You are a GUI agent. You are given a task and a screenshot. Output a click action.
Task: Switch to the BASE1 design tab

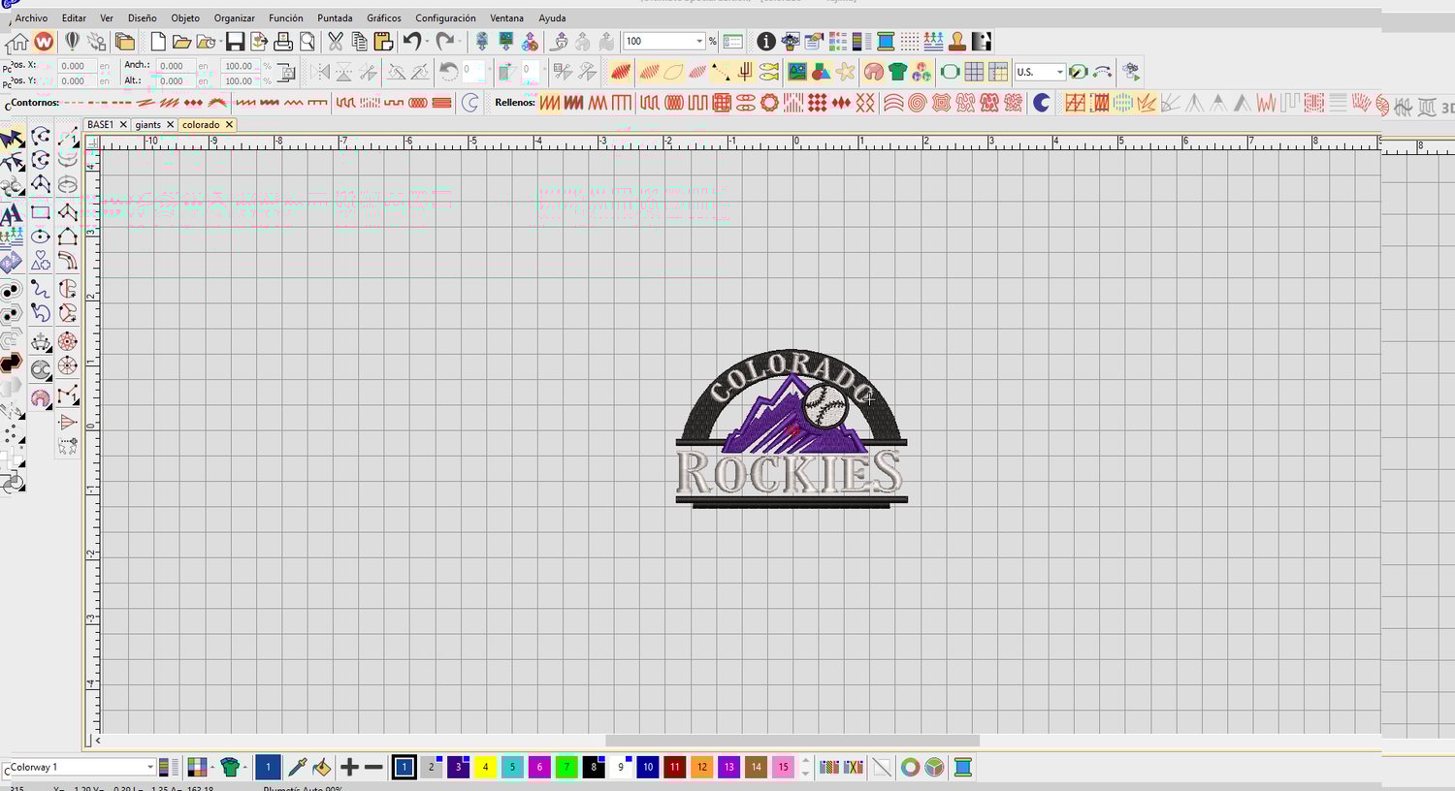coord(100,124)
